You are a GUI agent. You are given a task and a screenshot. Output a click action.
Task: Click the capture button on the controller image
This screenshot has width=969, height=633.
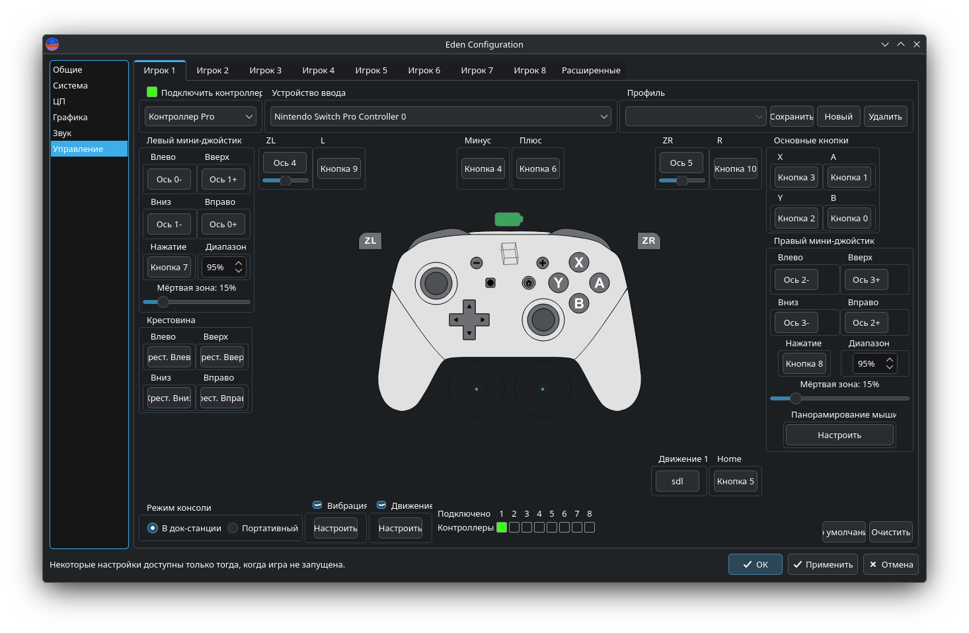[x=490, y=283]
